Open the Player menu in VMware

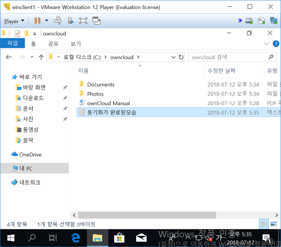[14, 21]
